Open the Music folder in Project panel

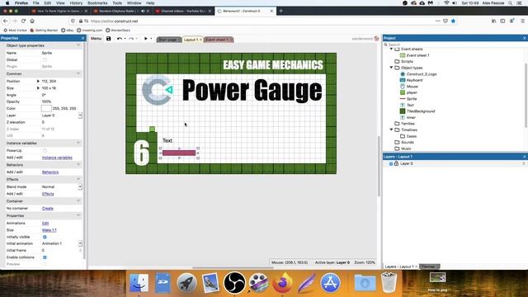[406, 148]
